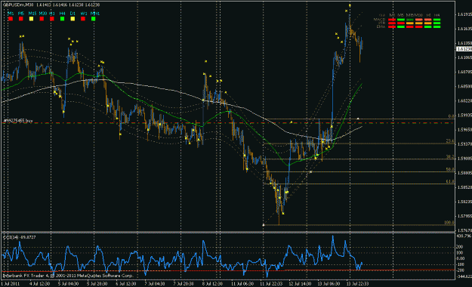Click the 6 Jul 12:30 time label
The image size is (472, 287).
pos(126,284)
